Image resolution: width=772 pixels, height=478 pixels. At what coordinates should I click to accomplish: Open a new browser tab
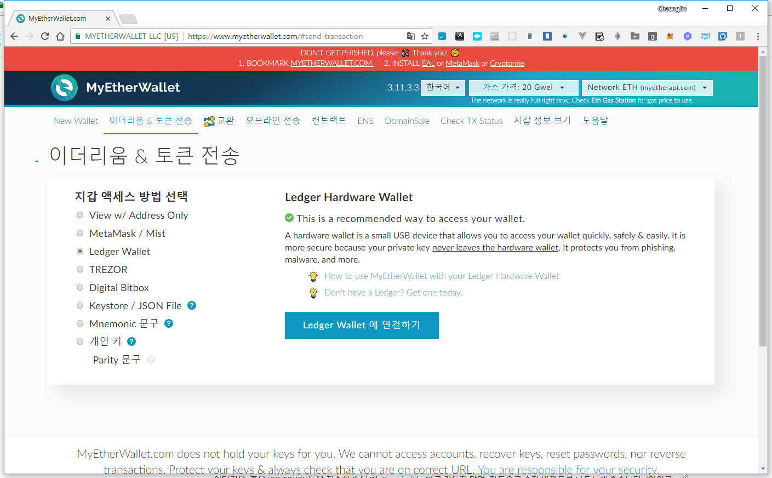pos(128,19)
